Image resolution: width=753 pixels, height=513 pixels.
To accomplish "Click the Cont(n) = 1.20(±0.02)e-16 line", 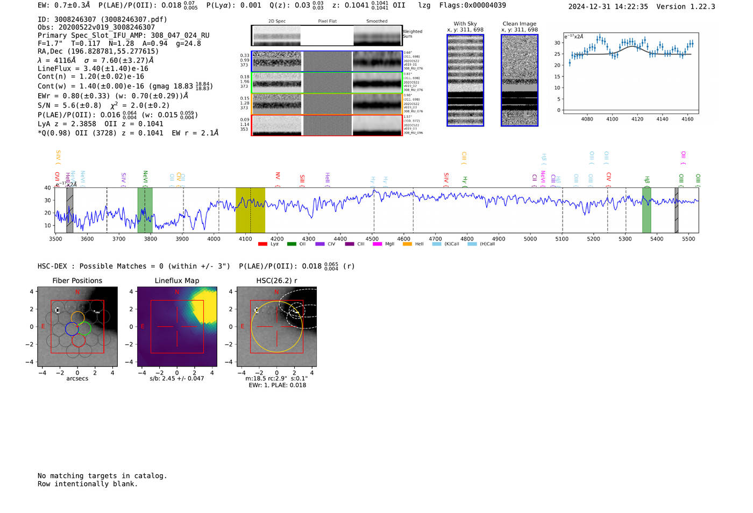I will pos(91,77).
